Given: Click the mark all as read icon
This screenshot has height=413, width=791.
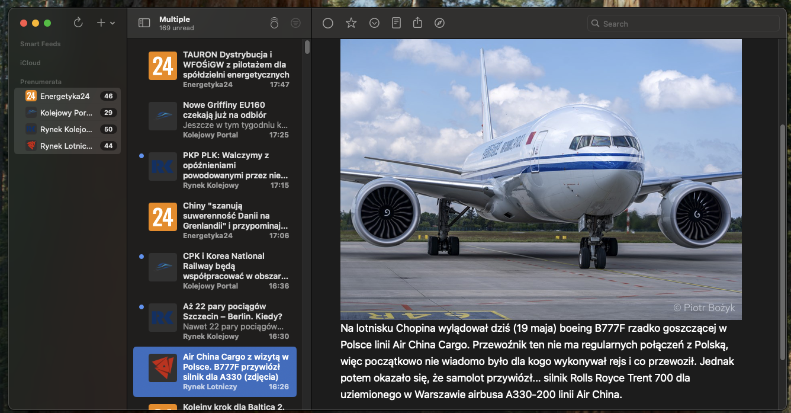Looking at the screenshot, I should pyautogui.click(x=274, y=23).
